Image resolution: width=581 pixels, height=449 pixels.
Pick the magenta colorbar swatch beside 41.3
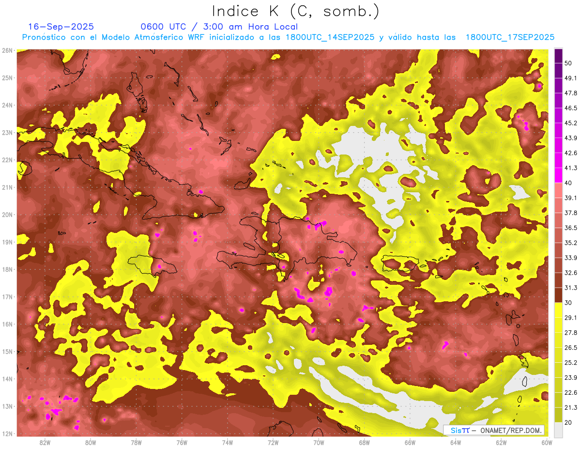point(558,174)
